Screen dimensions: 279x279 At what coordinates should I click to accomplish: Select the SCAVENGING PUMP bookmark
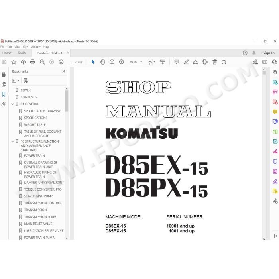pyautogui.click(x=38, y=196)
